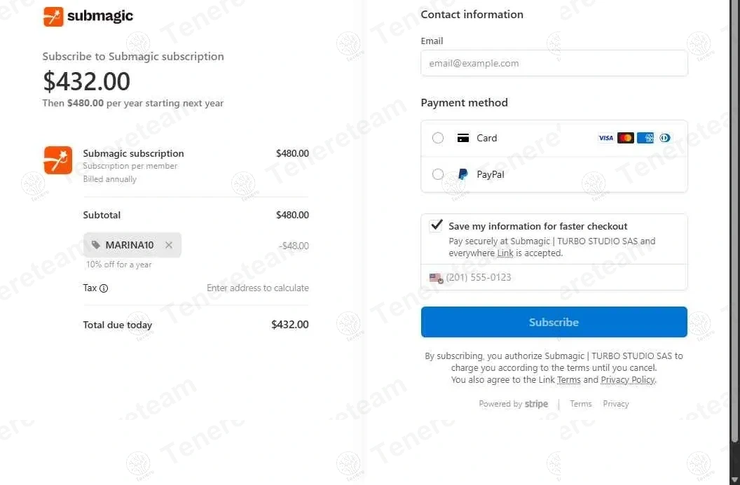Click the Diners Club icon
Screen dimensions: 740x485
[x=665, y=138]
